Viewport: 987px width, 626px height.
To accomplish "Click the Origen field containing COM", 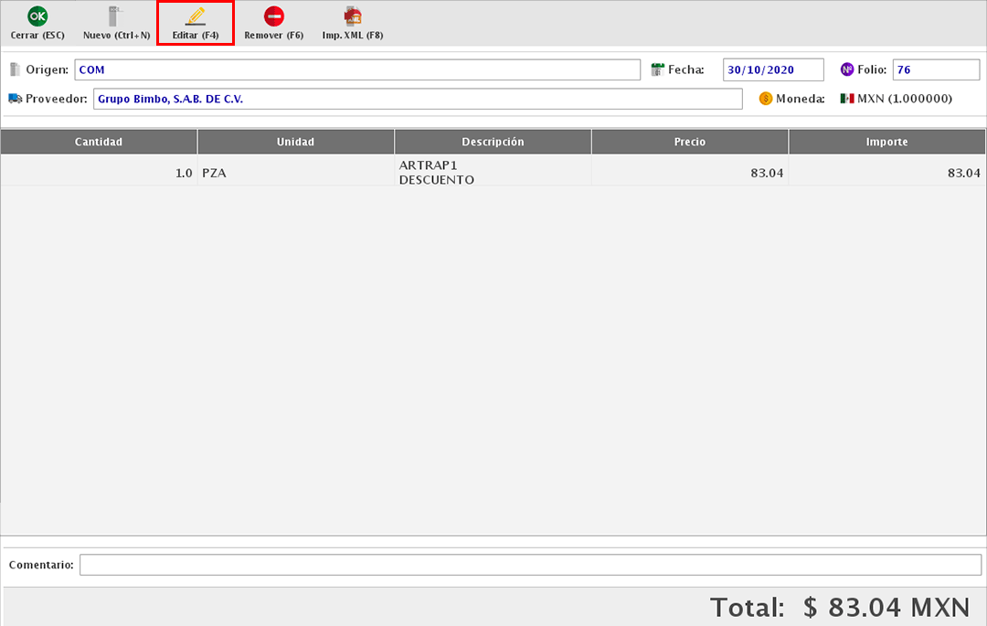I will [x=356, y=69].
